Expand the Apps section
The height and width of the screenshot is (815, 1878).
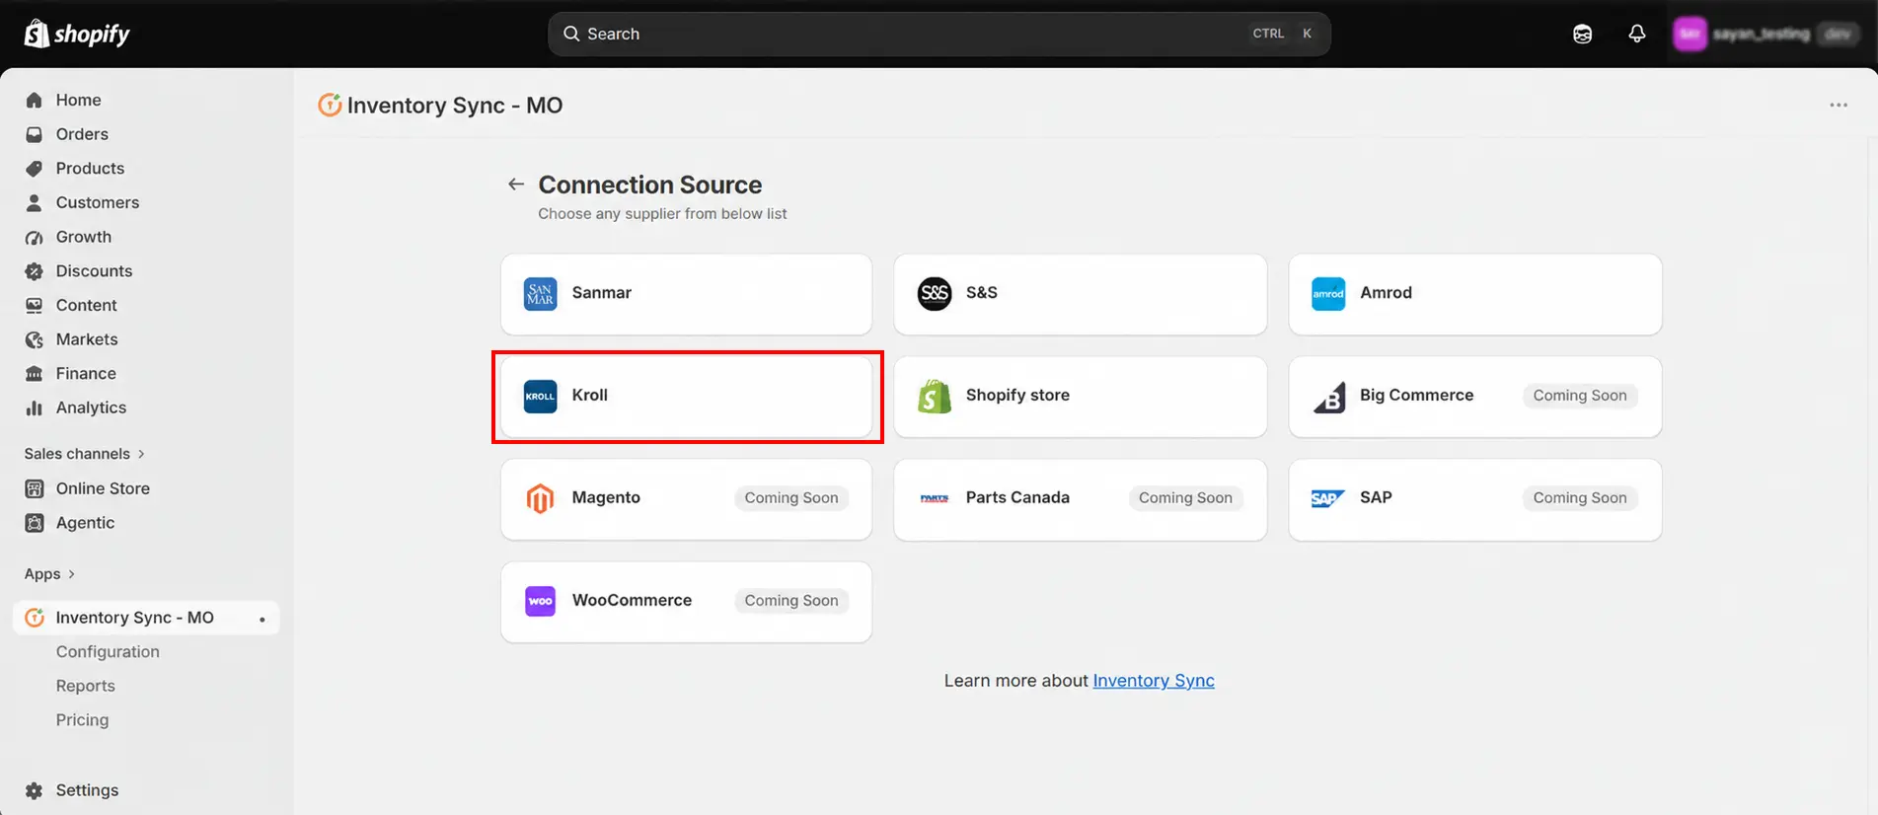click(x=49, y=574)
